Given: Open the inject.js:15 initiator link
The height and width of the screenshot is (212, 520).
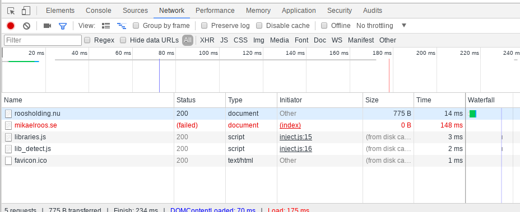Looking at the screenshot, I should tap(296, 137).
